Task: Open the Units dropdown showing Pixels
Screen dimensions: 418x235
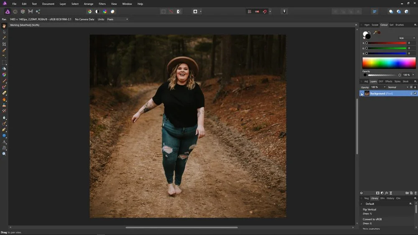Action: tap(117, 19)
